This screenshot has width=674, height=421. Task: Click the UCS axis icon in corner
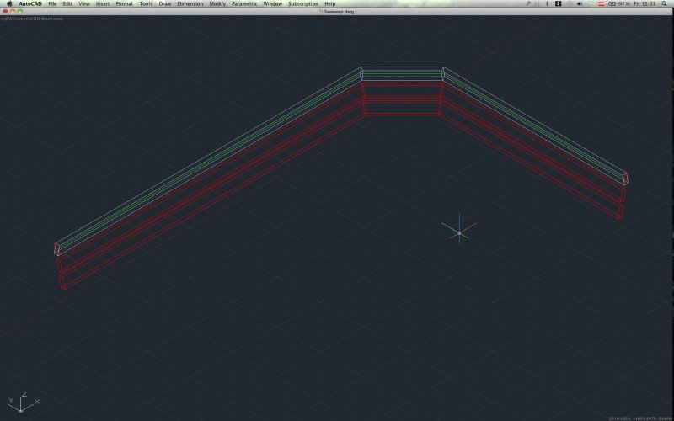pyautogui.click(x=24, y=402)
